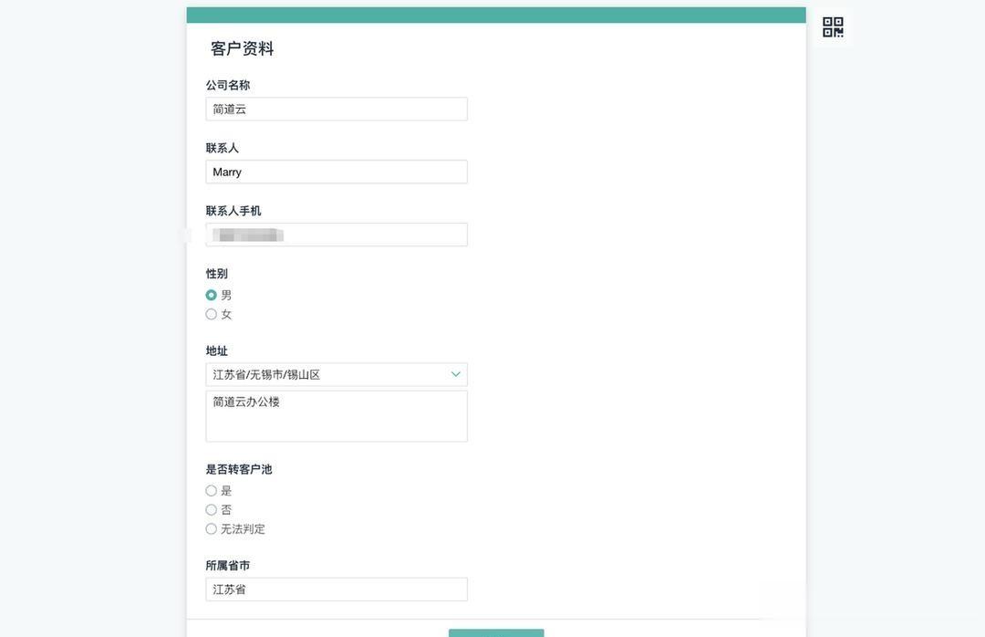Screen dimensions: 985x637
Task: Click the contact name field with Marry
Action: [x=336, y=172]
